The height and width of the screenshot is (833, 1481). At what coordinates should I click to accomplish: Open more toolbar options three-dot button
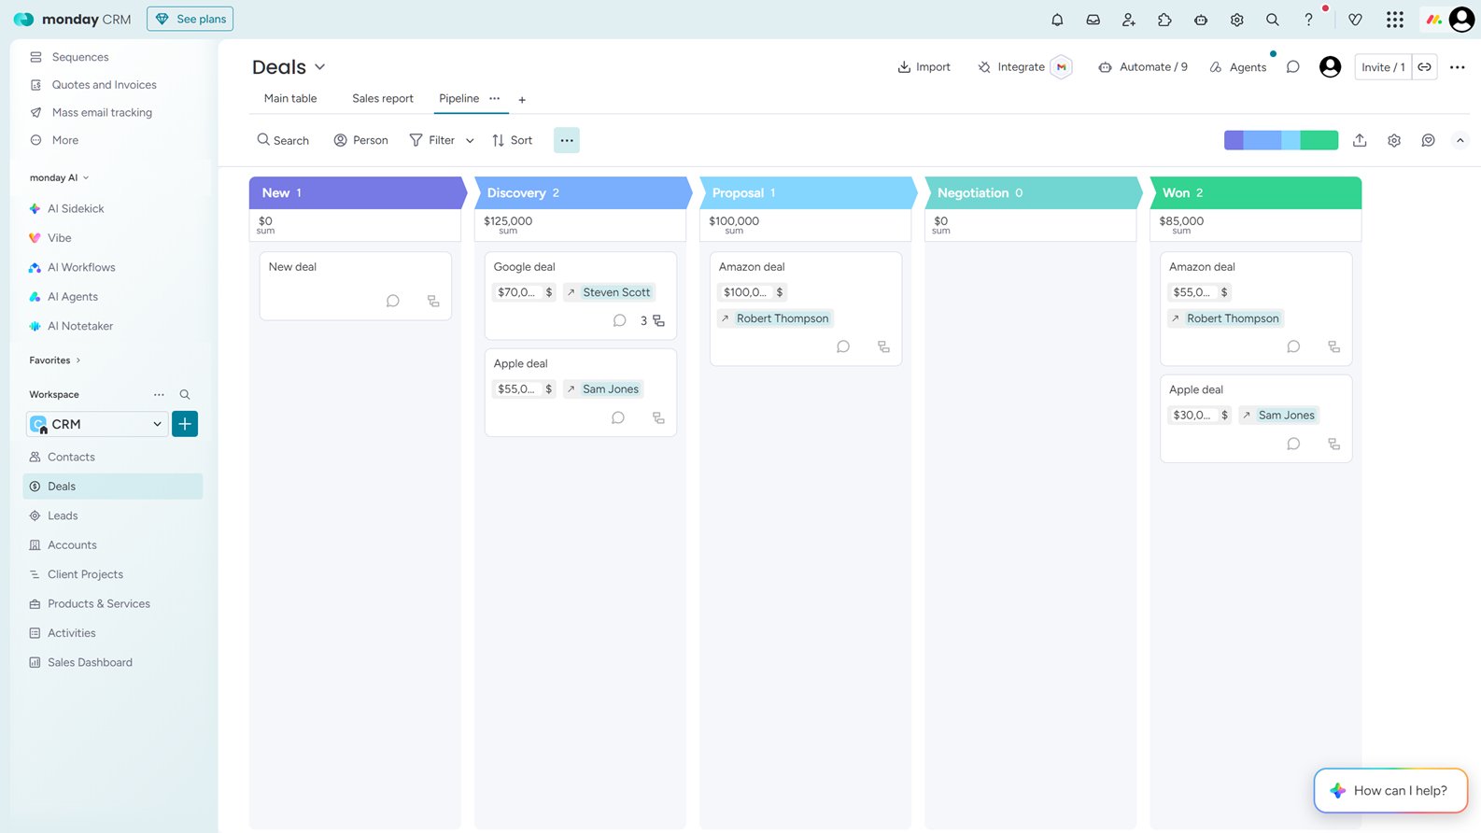click(567, 140)
